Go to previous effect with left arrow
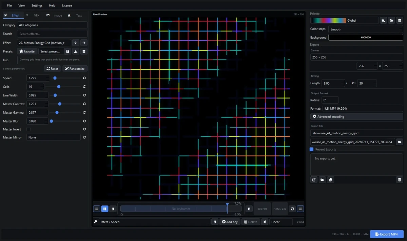 pyautogui.click(x=76, y=43)
